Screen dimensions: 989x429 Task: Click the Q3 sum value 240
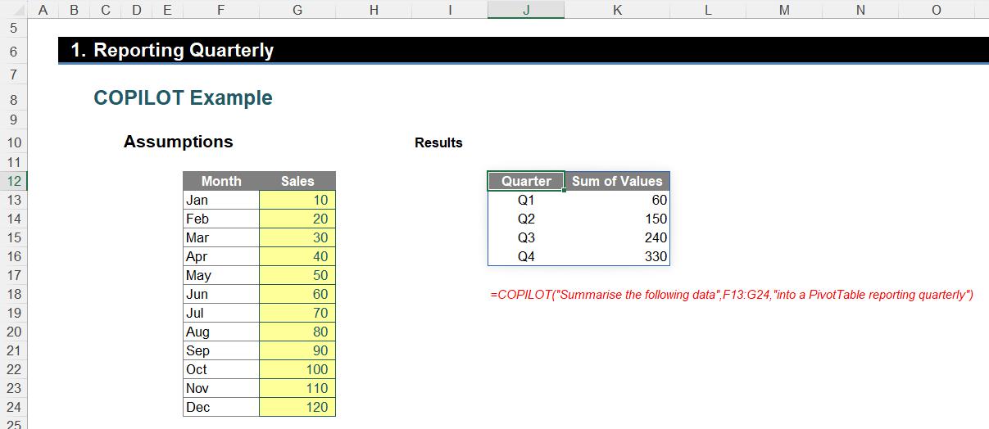617,237
